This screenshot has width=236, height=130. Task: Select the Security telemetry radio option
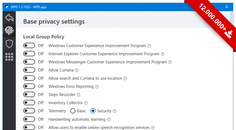93,111
